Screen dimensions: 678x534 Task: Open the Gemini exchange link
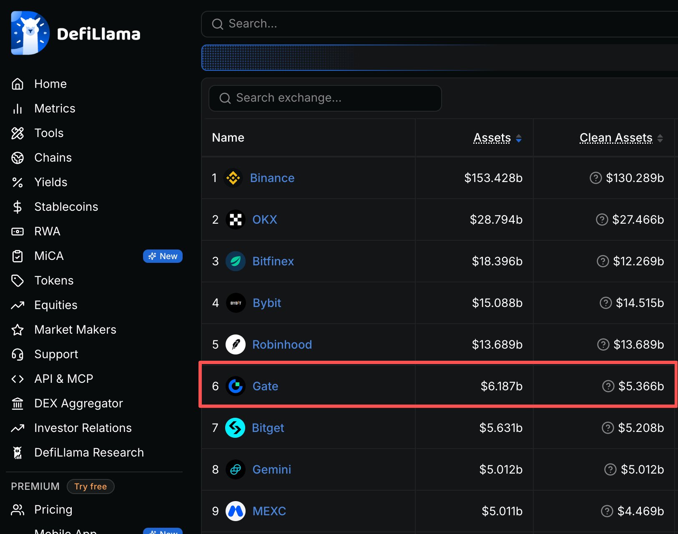click(272, 469)
